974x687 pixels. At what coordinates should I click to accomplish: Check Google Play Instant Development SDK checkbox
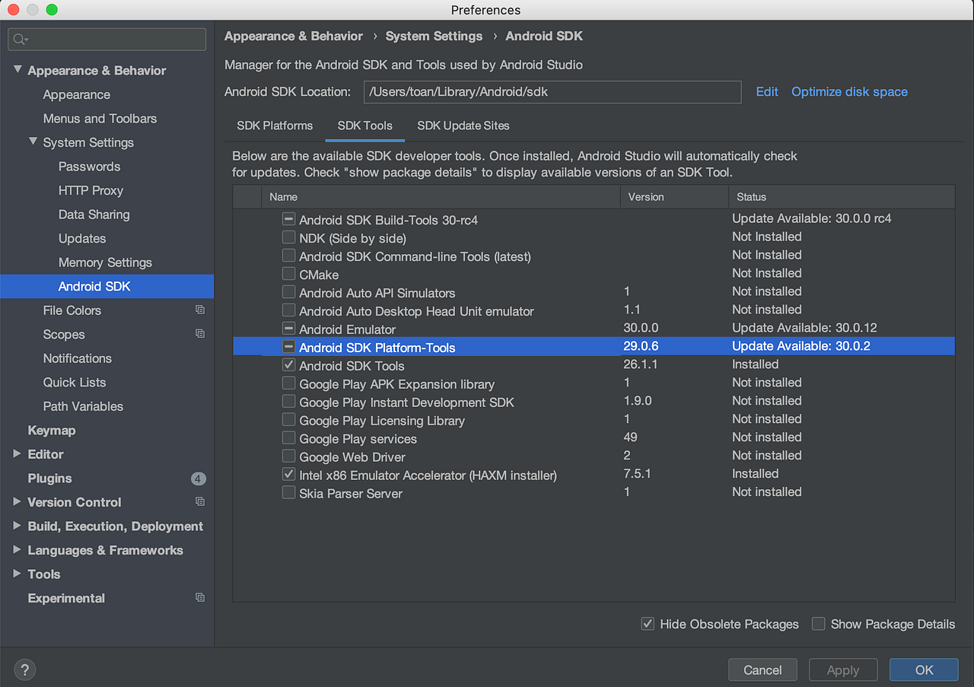[x=288, y=402]
